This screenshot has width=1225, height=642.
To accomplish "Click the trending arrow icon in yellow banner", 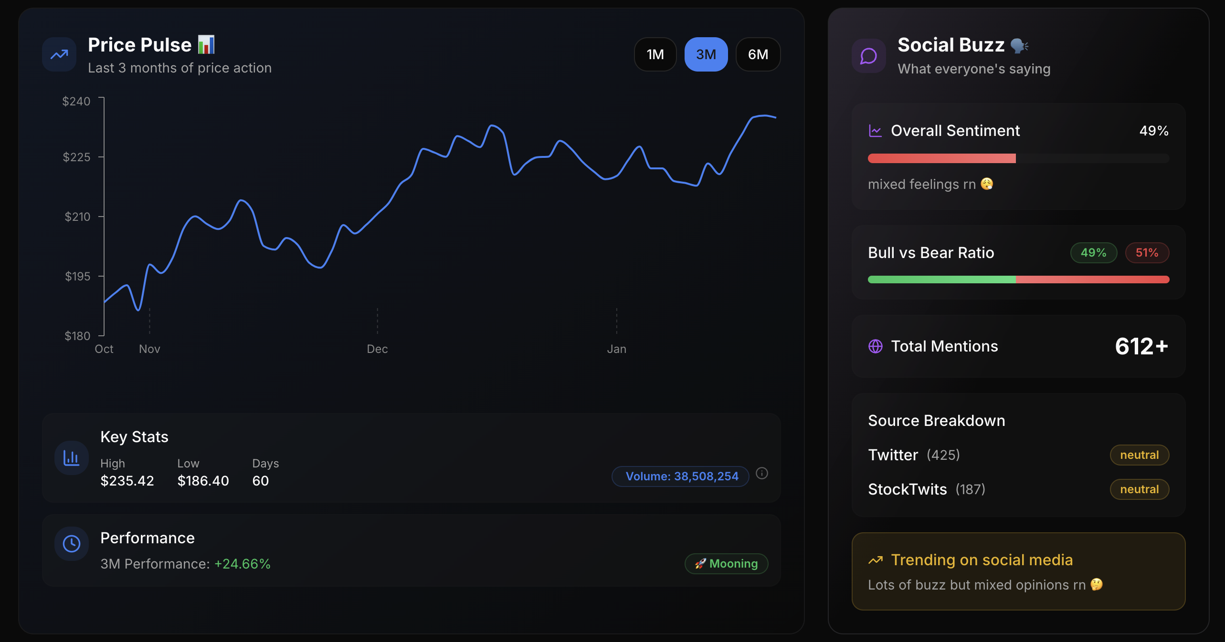I will [875, 560].
